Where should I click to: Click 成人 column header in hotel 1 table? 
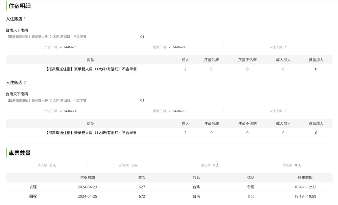[x=185, y=60]
